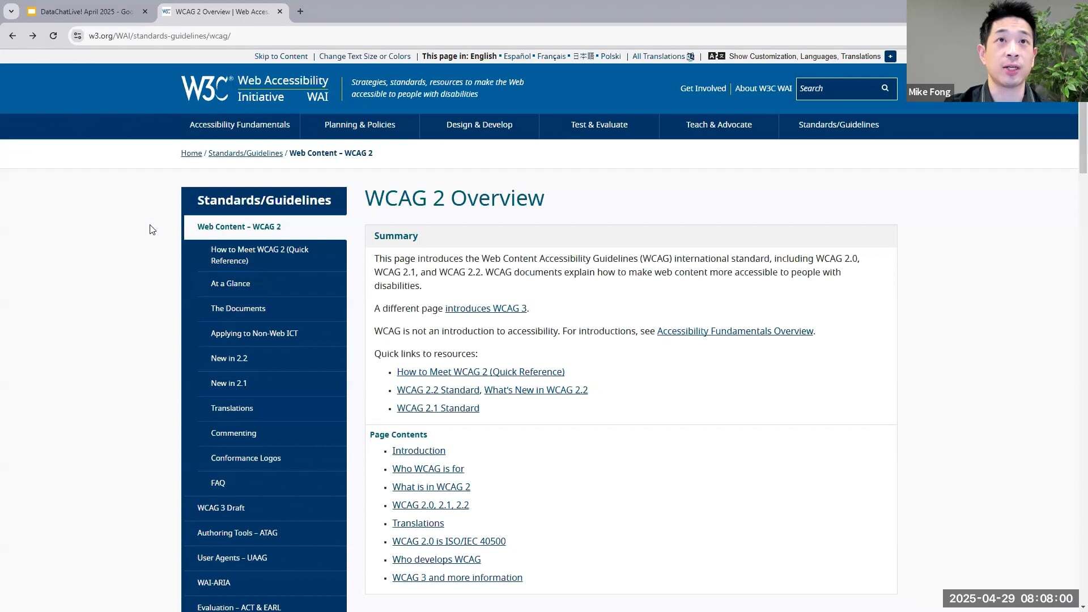Viewport: 1088px width, 612px height.
Task: Open the tab search dropdown arrow
Action: [x=11, y=11]
